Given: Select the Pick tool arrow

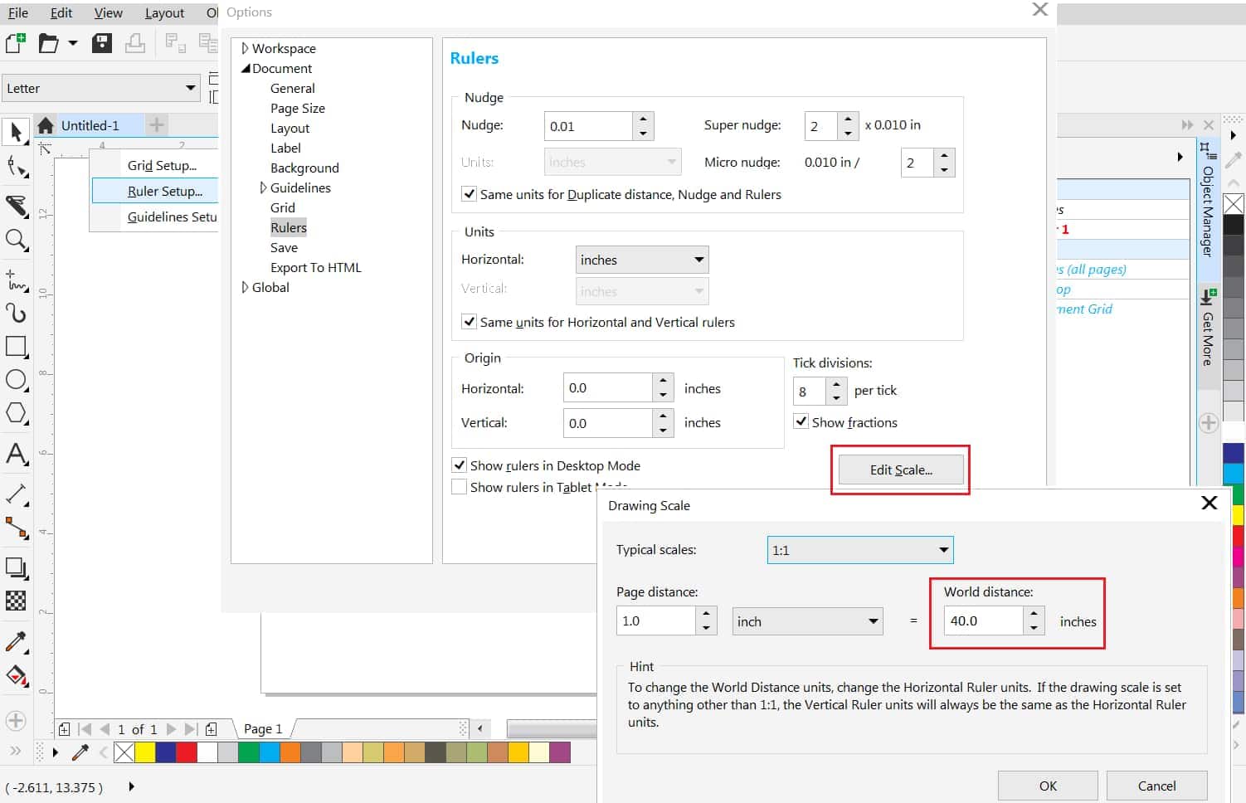Looking at the screenshot, I should 16,131.
